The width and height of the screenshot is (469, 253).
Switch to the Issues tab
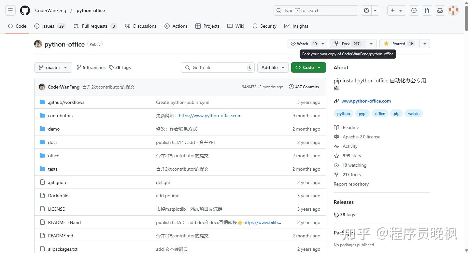click(48, 26)
